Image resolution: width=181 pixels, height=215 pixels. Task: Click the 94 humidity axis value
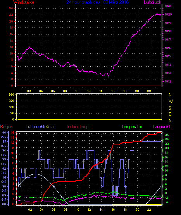[4, 150]
